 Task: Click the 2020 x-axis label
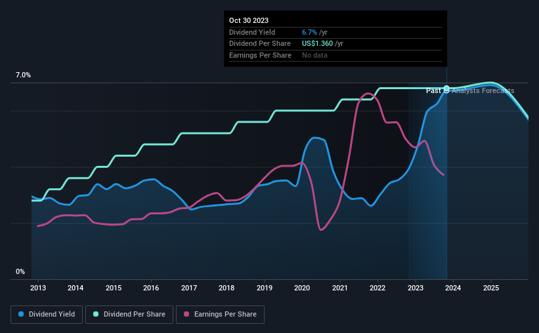(302, 288)
